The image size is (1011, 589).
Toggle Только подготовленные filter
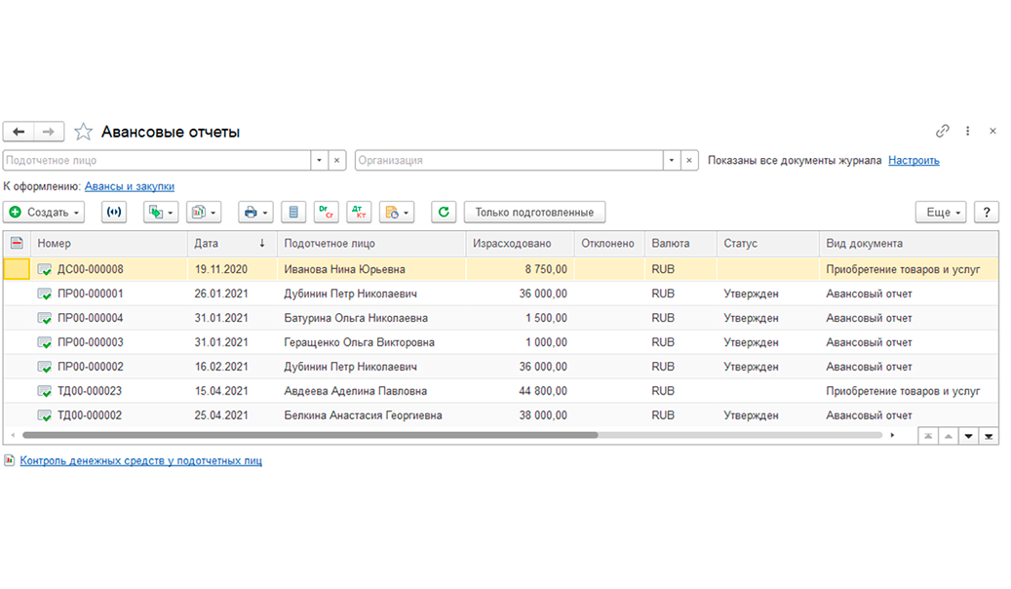[x=534, y=213]
